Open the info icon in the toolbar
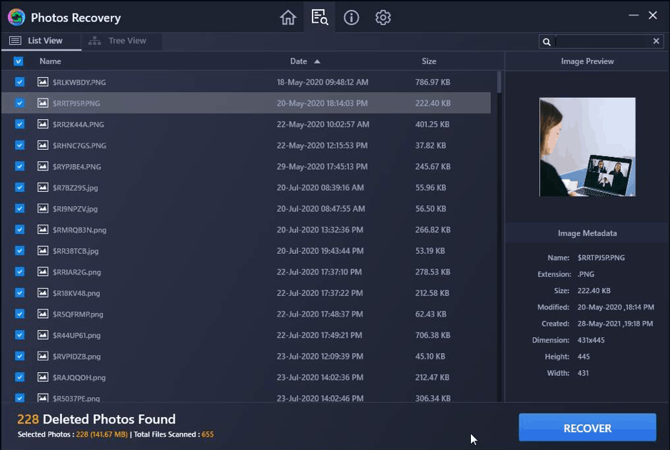670x450 pixels. [351, 17]
